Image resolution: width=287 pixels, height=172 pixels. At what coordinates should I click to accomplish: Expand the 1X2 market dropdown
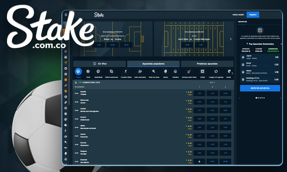pyautogui.click(x=212, y=82)
